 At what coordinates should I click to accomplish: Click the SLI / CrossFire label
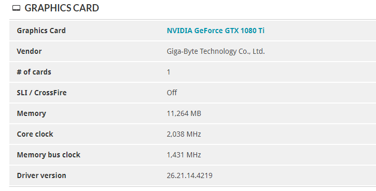pos(41,93)
